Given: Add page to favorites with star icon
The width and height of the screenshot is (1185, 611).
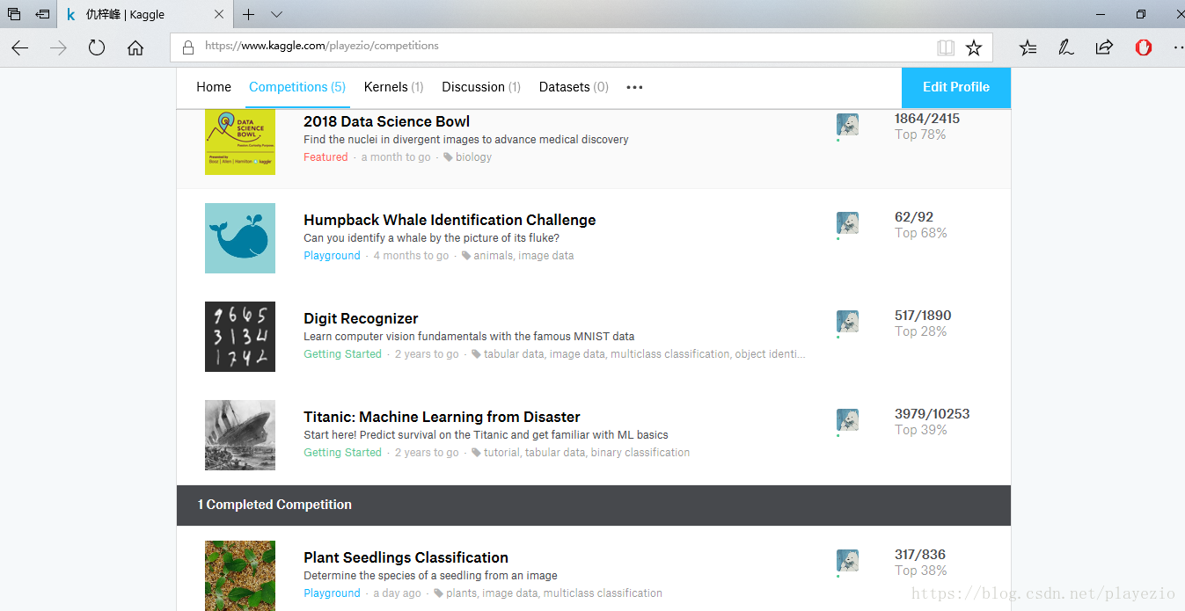Looking at the screenshot, I should (974, 47).
